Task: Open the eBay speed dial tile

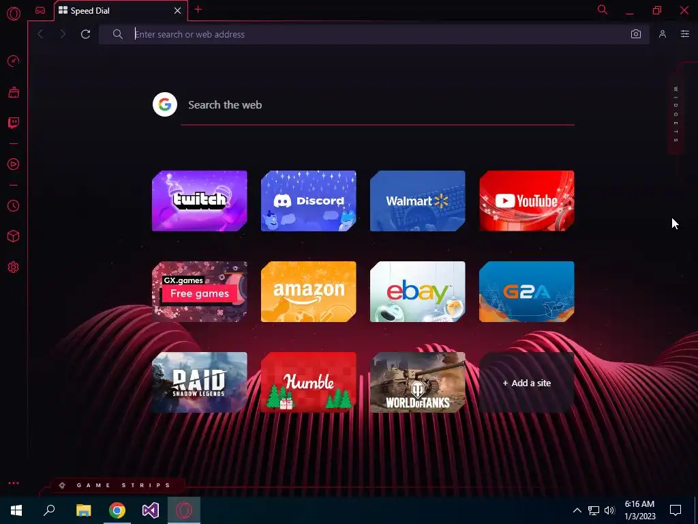Action: coord(418,292)
